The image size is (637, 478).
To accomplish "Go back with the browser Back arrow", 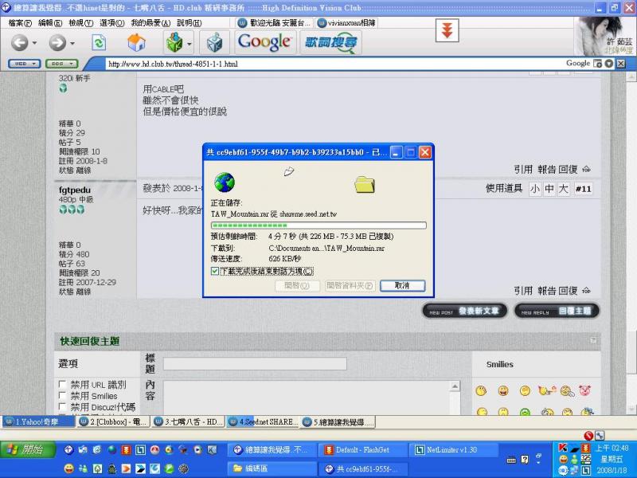I will 19,42.
